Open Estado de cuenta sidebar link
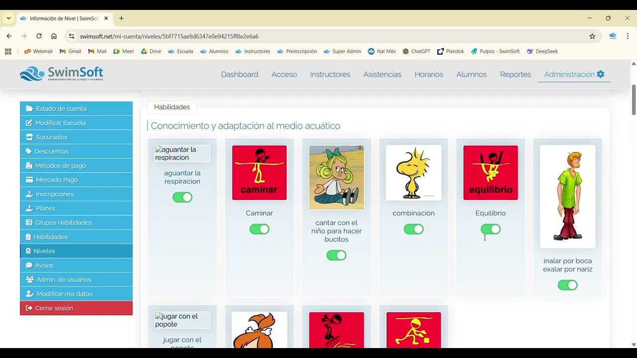 (76, 108)
